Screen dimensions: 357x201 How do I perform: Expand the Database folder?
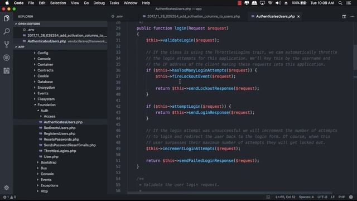point(45,82)
